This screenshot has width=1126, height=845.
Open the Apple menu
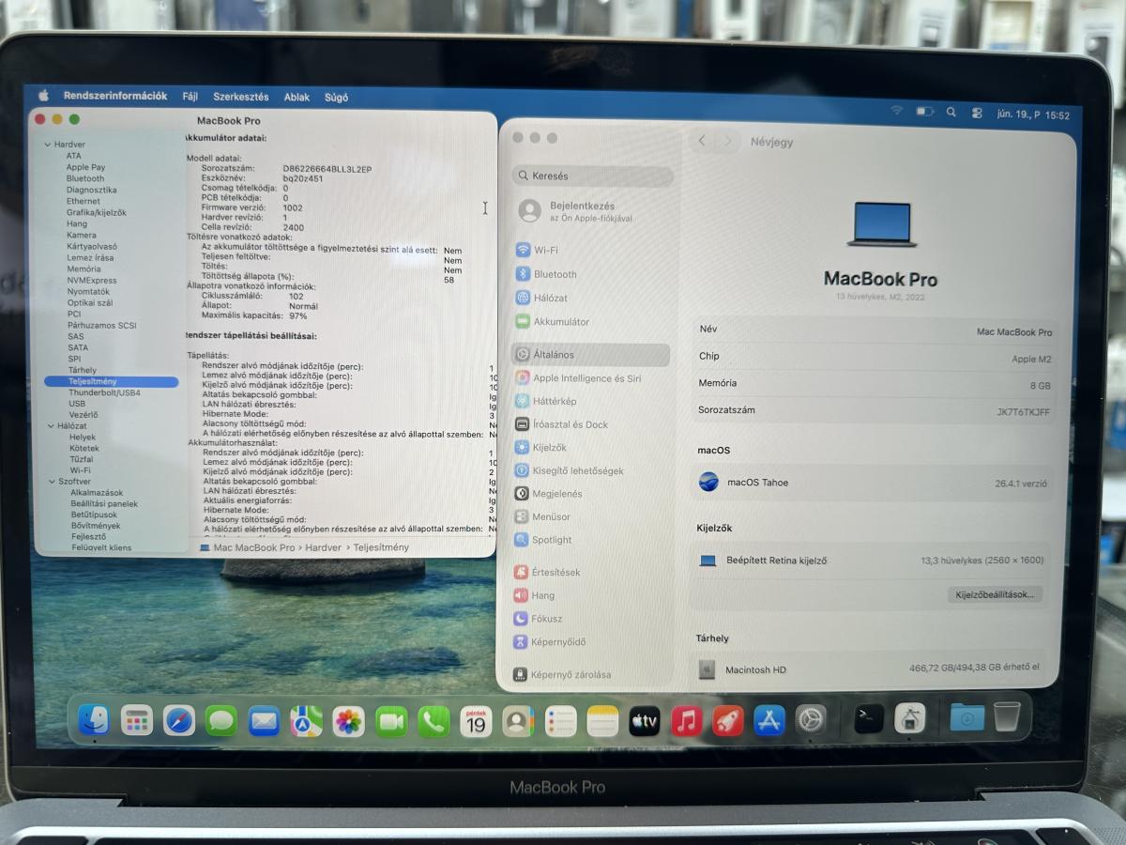click(x=43, y=96)
